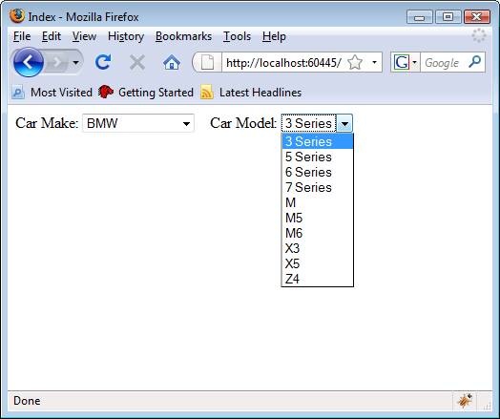Click the Firebug icon in status bar
This screenshot has height=419, width=500.
tap(465, 401)
